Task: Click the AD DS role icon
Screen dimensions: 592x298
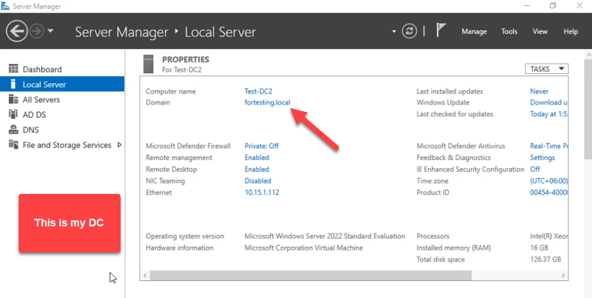Action: click(13, 114)
